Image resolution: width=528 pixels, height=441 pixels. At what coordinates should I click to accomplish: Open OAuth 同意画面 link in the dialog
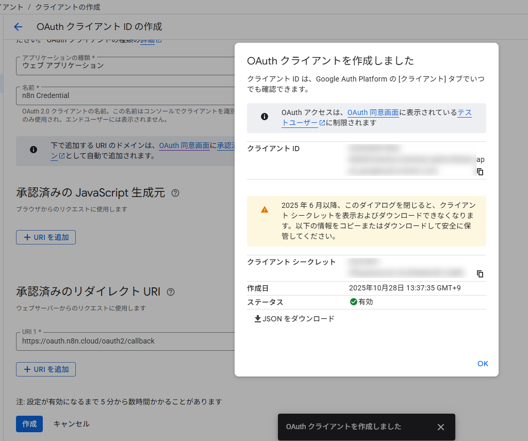click(373, 112)
